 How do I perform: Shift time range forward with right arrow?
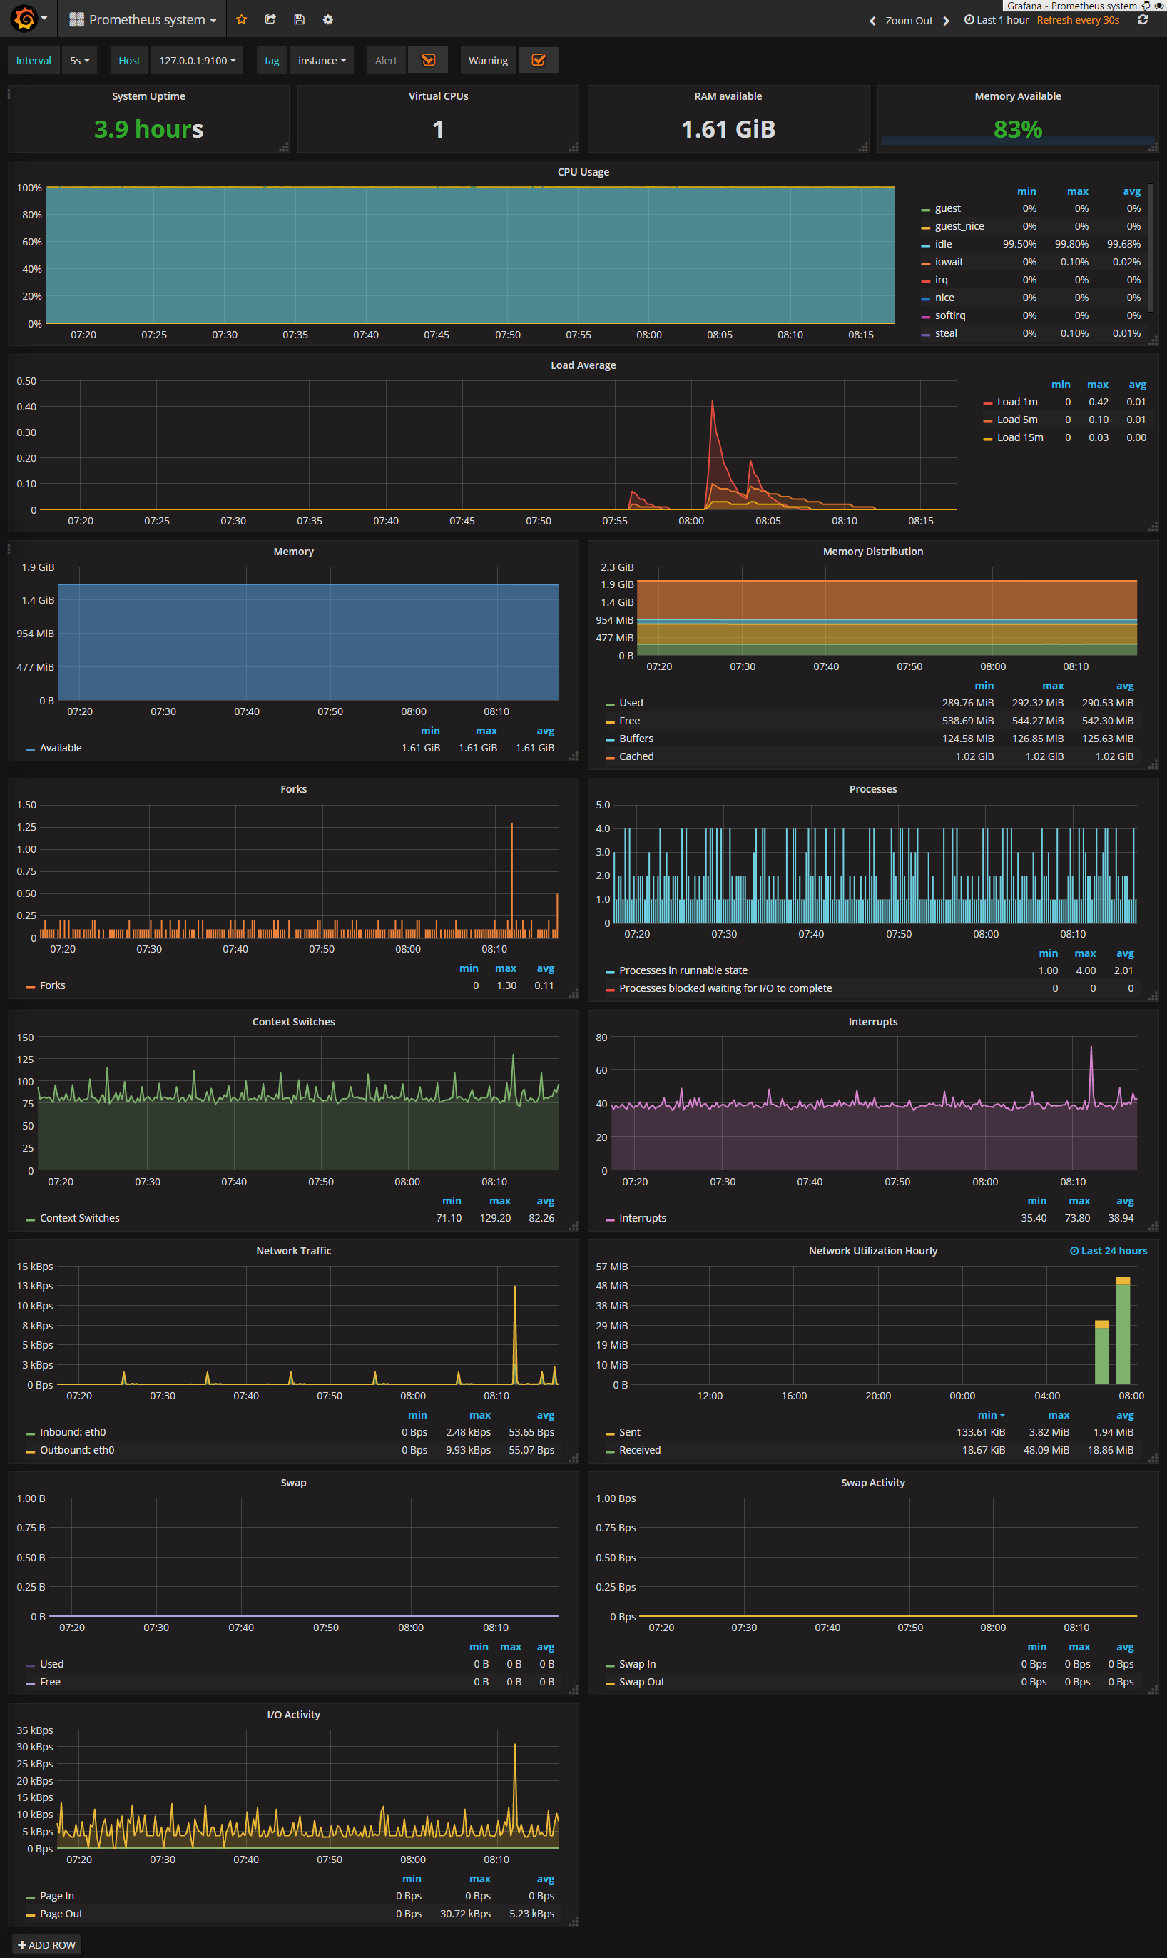[x=946, y=21]
